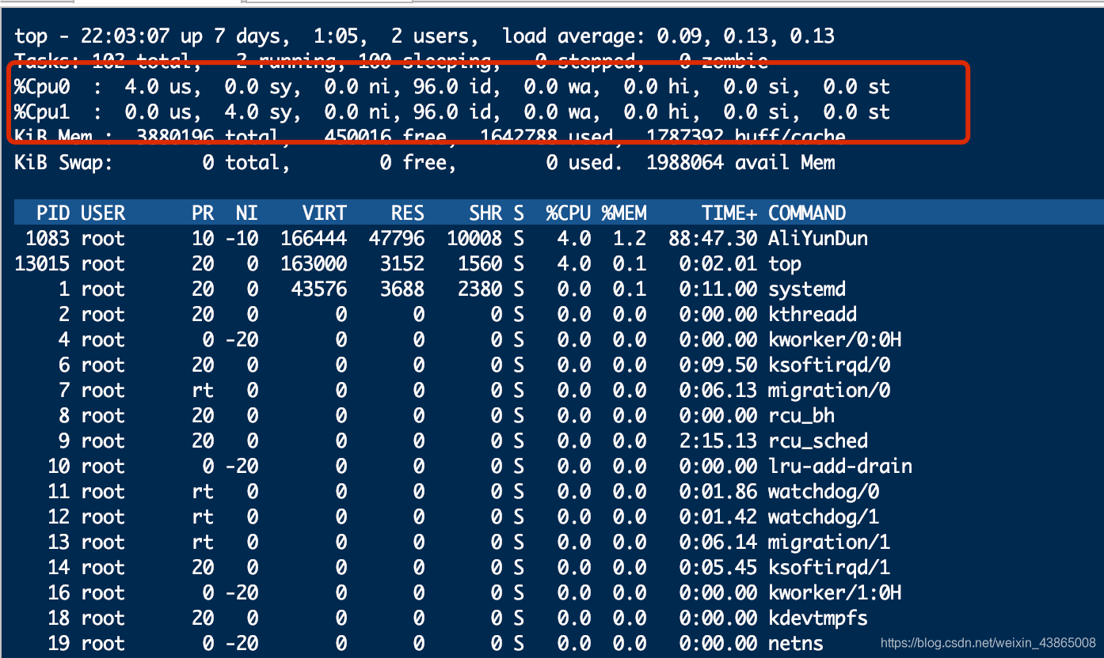Select migration/0 command text
Viewport: 1104px width, 658px height.
coord(829,390)
